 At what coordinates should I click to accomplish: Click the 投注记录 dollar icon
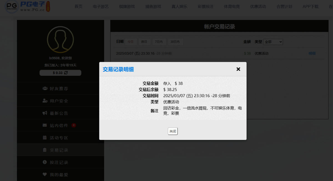click(45, 162)
